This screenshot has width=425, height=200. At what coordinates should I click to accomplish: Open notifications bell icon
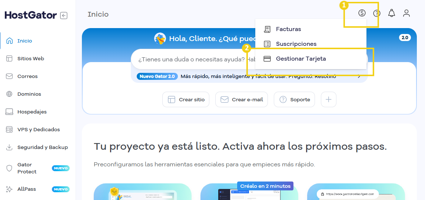tap(392, 13)
